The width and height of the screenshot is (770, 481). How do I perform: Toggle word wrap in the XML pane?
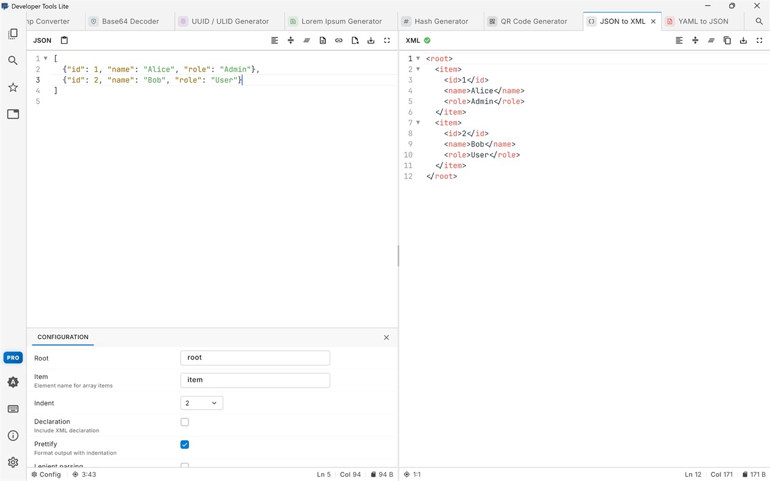click(x=711, y=40)
